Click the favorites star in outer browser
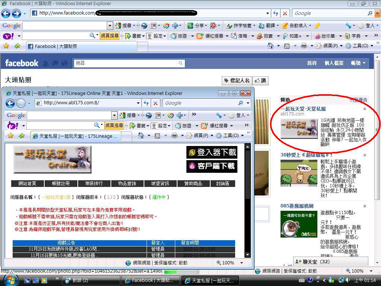381x286 pixels. pos(6,46)
